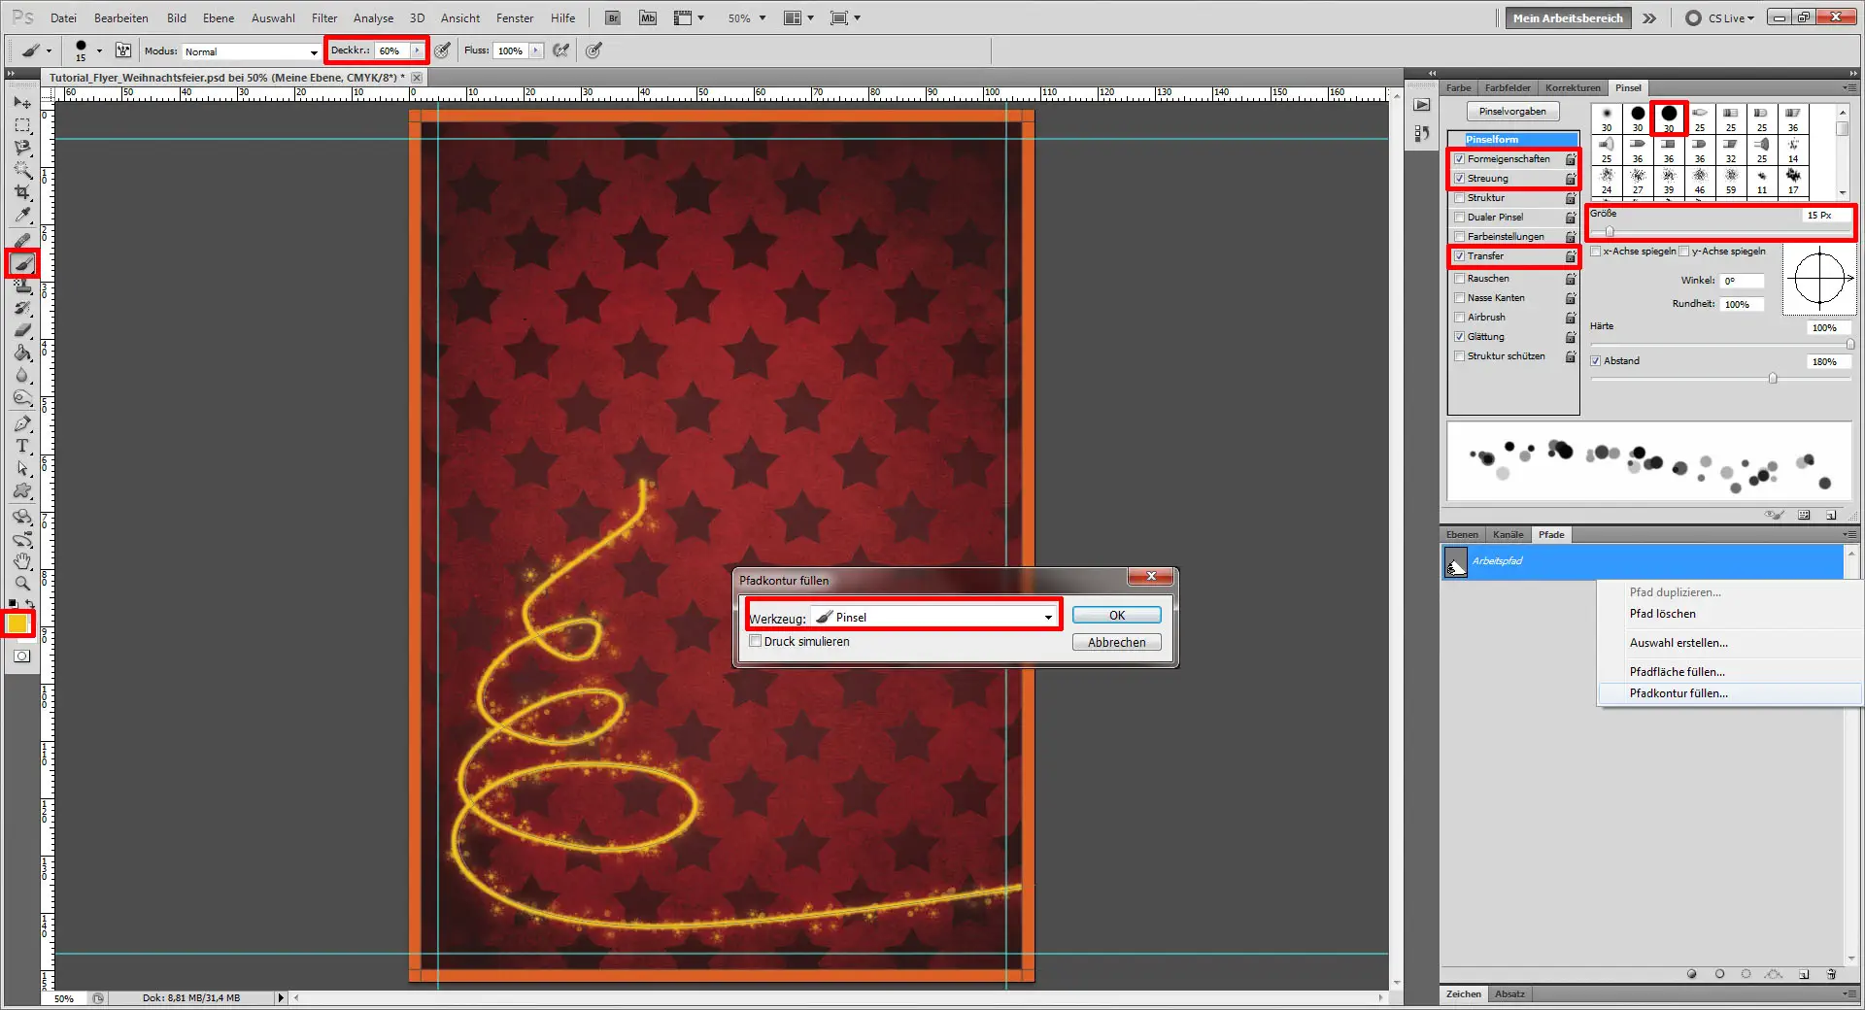Toggle tablet pressure for opacity icon

443,50
